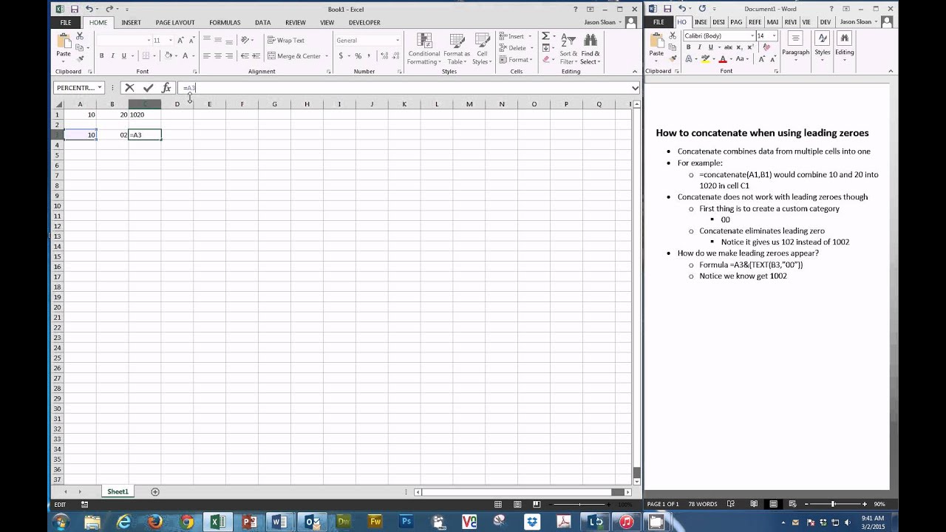946x532 pixels.
Task: Open the Calibri (Body) font dropdown in Word
Action: pos(752,35)
